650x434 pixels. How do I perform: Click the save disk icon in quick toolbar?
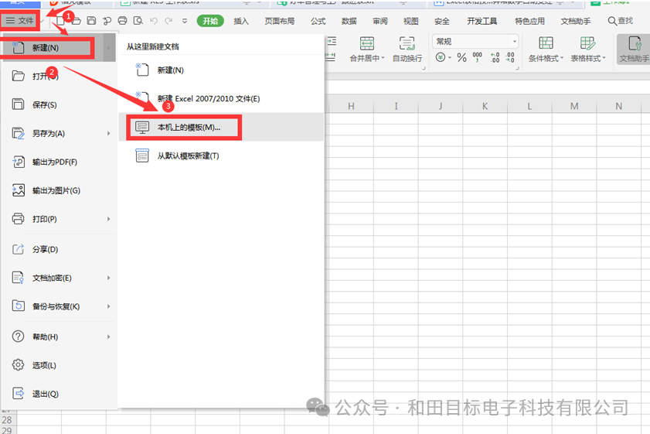coord(91,20)
